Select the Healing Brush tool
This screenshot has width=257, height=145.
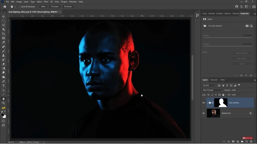click(x=4, y=47)
